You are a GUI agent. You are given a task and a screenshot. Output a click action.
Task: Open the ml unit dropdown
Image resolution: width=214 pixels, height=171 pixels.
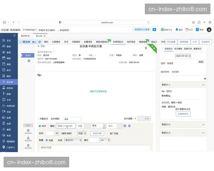click(x=105, y=140)
